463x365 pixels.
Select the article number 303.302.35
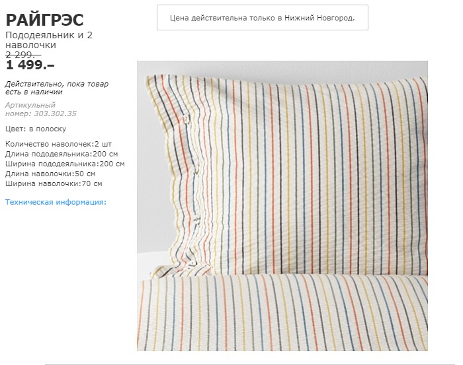[55, 114]
